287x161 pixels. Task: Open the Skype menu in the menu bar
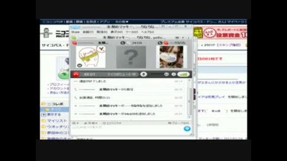tap(75, 32)
